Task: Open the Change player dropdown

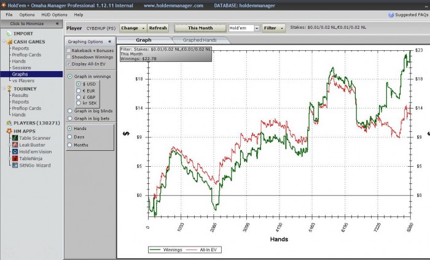Action: pos(133,28)
